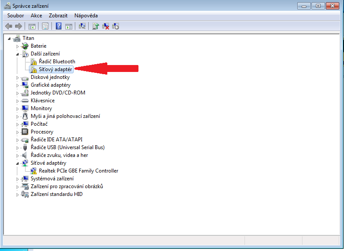Expand Řadiče zvuku, videa a her
Image resolution: width=344 pixels, height=251 pixels.
click(x=18, y=156)
